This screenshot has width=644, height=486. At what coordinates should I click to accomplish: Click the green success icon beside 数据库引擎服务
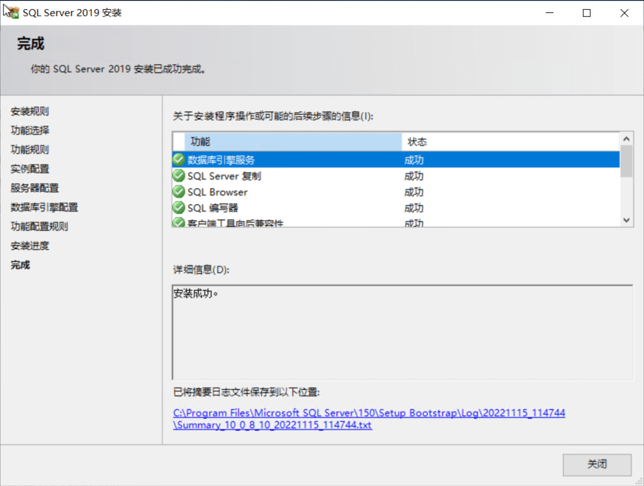pos(179,159)
